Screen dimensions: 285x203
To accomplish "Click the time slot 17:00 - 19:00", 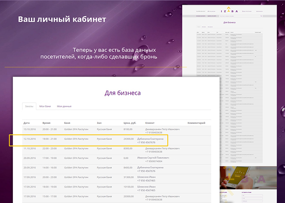I will [x=49, y=158].
